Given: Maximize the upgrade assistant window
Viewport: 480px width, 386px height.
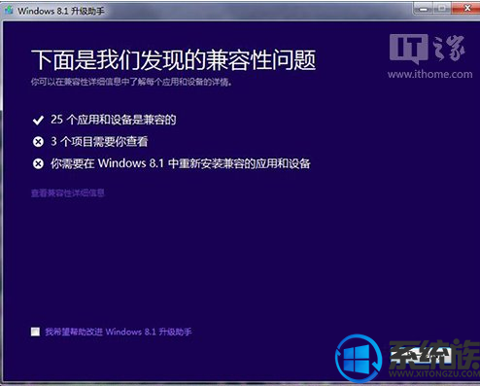Looking at the screenshot, I should tap(442, 9).
